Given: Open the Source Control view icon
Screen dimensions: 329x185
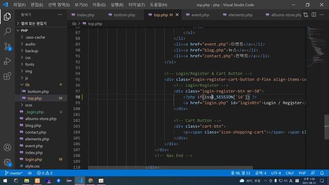Looking at the screenshot, I should click(7, 46).
